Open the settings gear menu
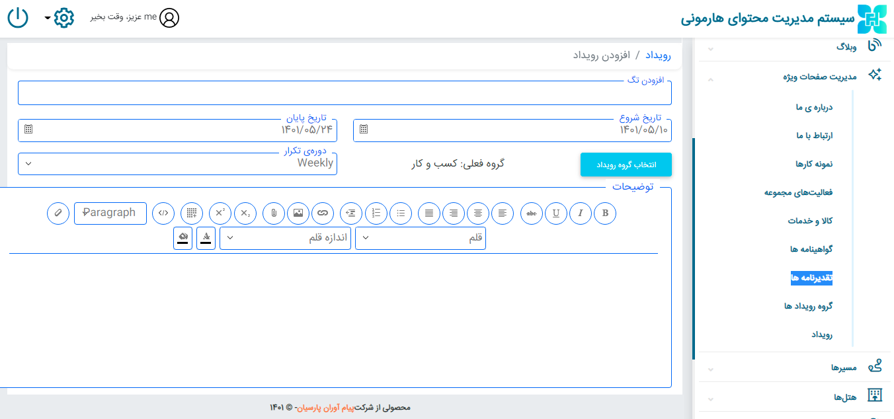The width and height of the screenshot is (894, 419). [63, 18]
